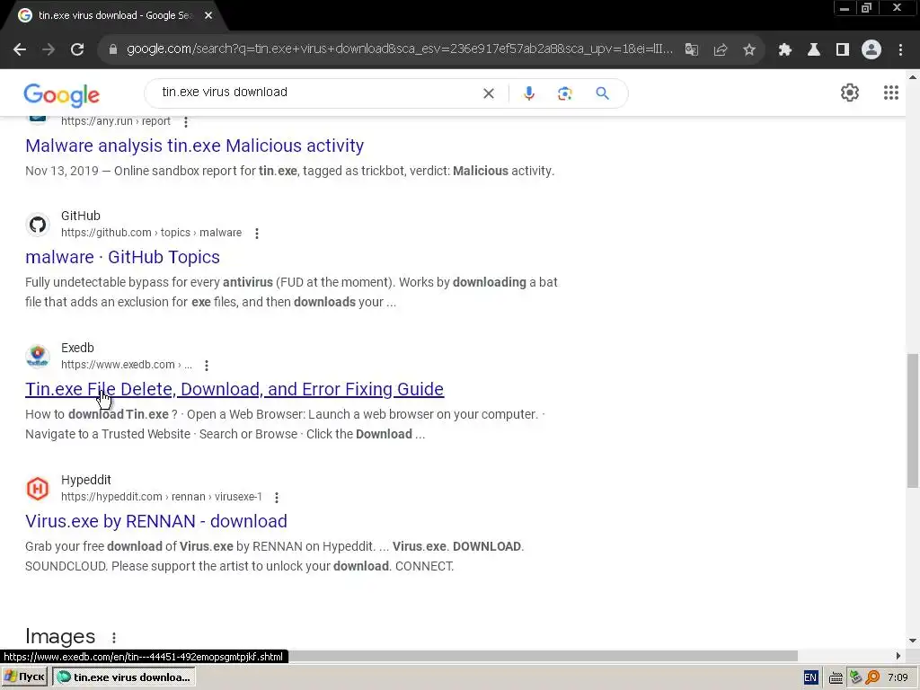This screenshot has height=690, width=920.
Task: Clear the search box with the X icon
Action: (488, 93)
